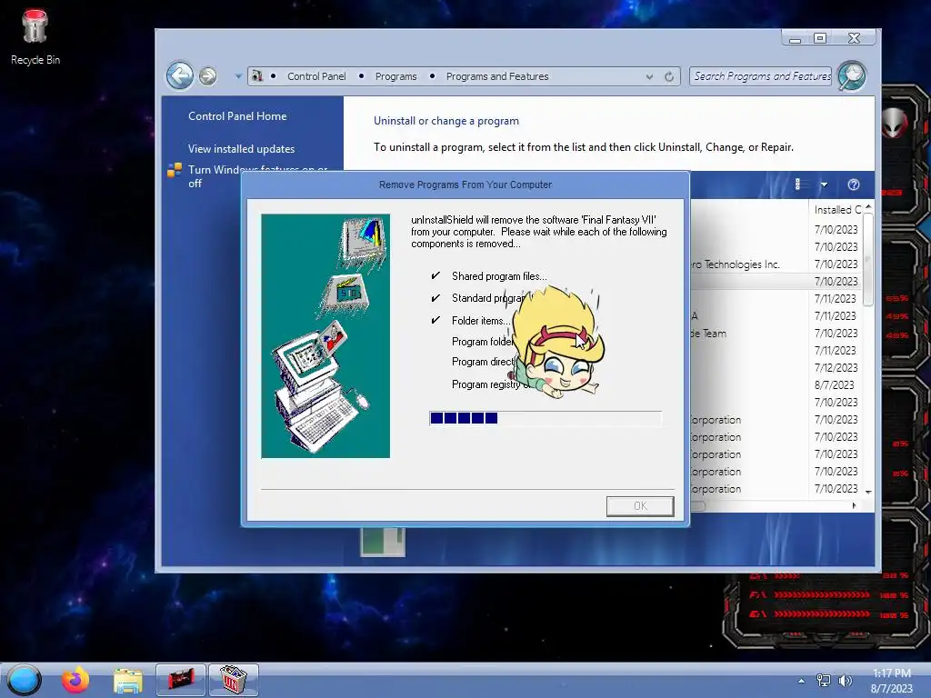Click the Standard program files checkmark
Viewport: 931px width, 698px height.
[x=435, y=298]
